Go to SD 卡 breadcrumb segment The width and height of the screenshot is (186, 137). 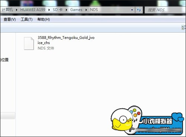58,10
